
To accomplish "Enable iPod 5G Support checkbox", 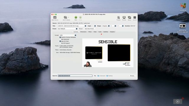I will (60, 43).
